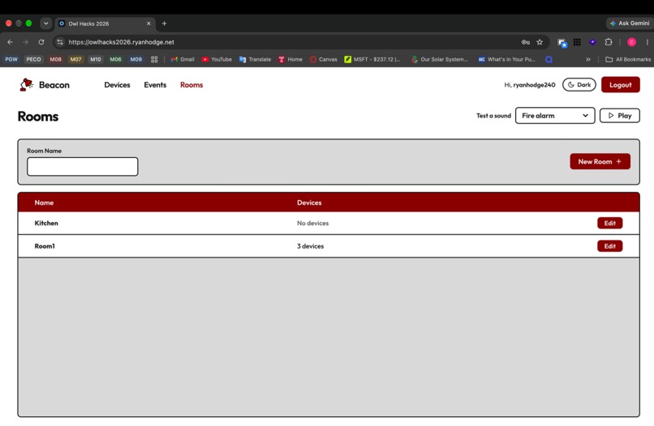654x426 pixels.
Task: Select the Kitchen room name
Action: [x=46, y=224]
